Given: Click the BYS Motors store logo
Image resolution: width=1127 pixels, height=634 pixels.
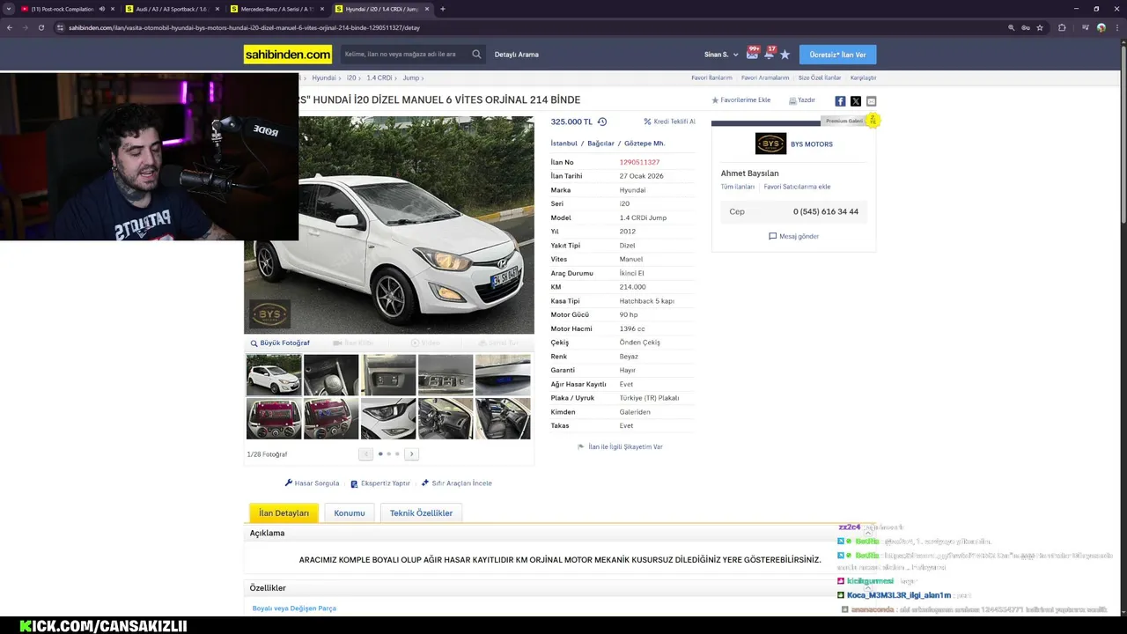Looking at the screenshot, I should (770, 144).
